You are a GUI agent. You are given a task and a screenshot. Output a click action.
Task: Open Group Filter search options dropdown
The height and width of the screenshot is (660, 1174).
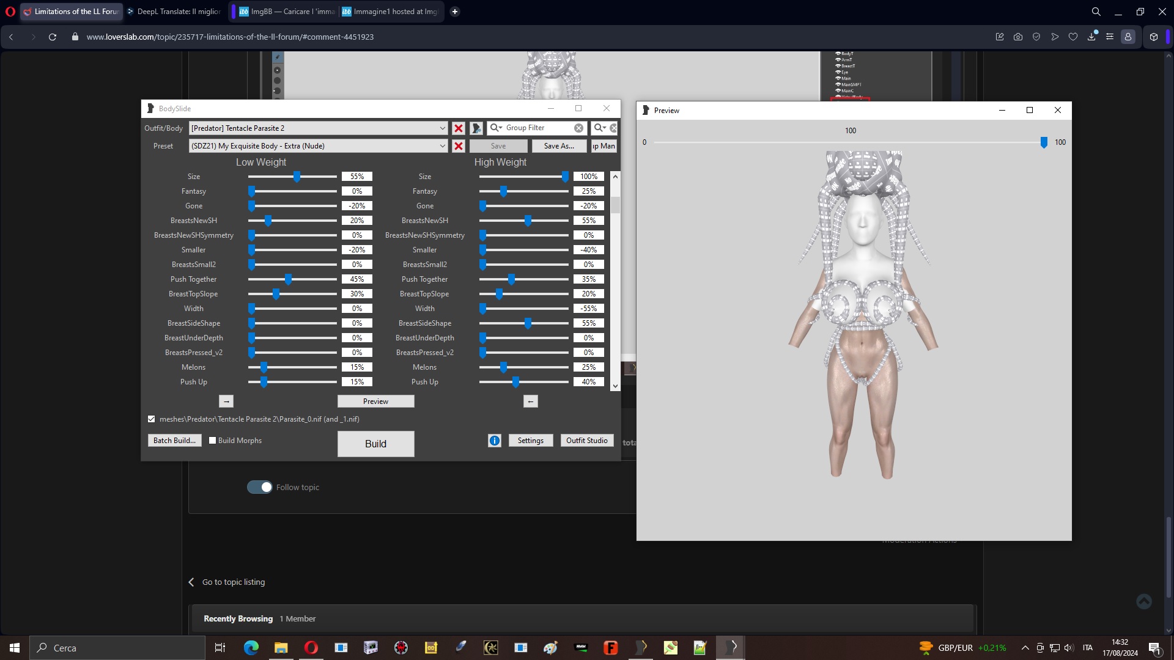pos(497,128)
